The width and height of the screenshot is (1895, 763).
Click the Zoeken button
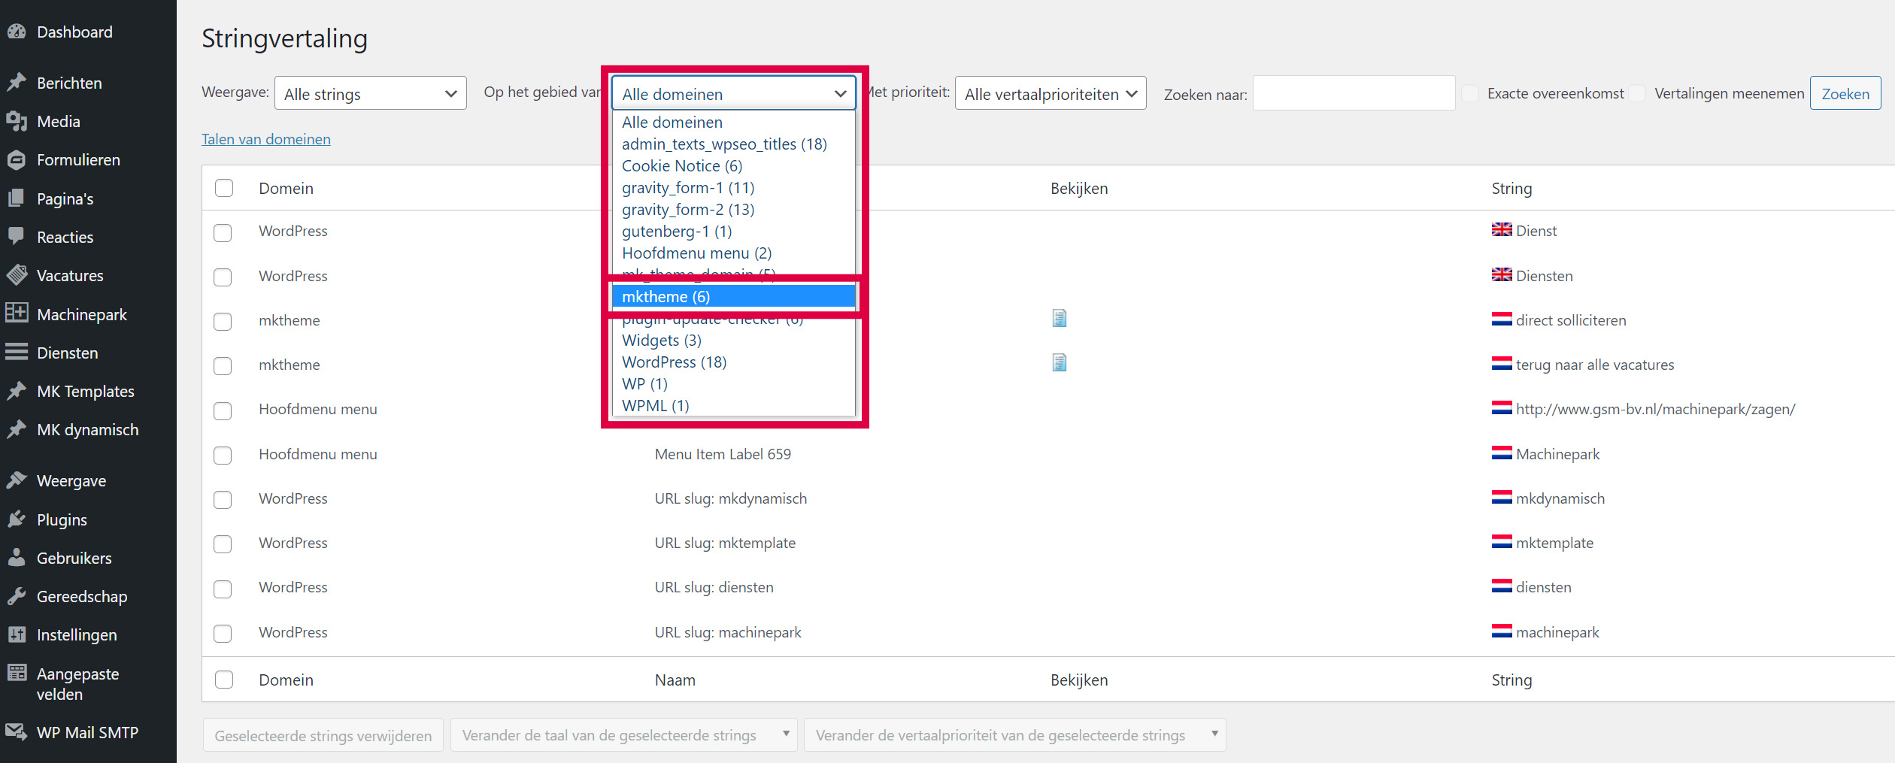point(1845,93)
